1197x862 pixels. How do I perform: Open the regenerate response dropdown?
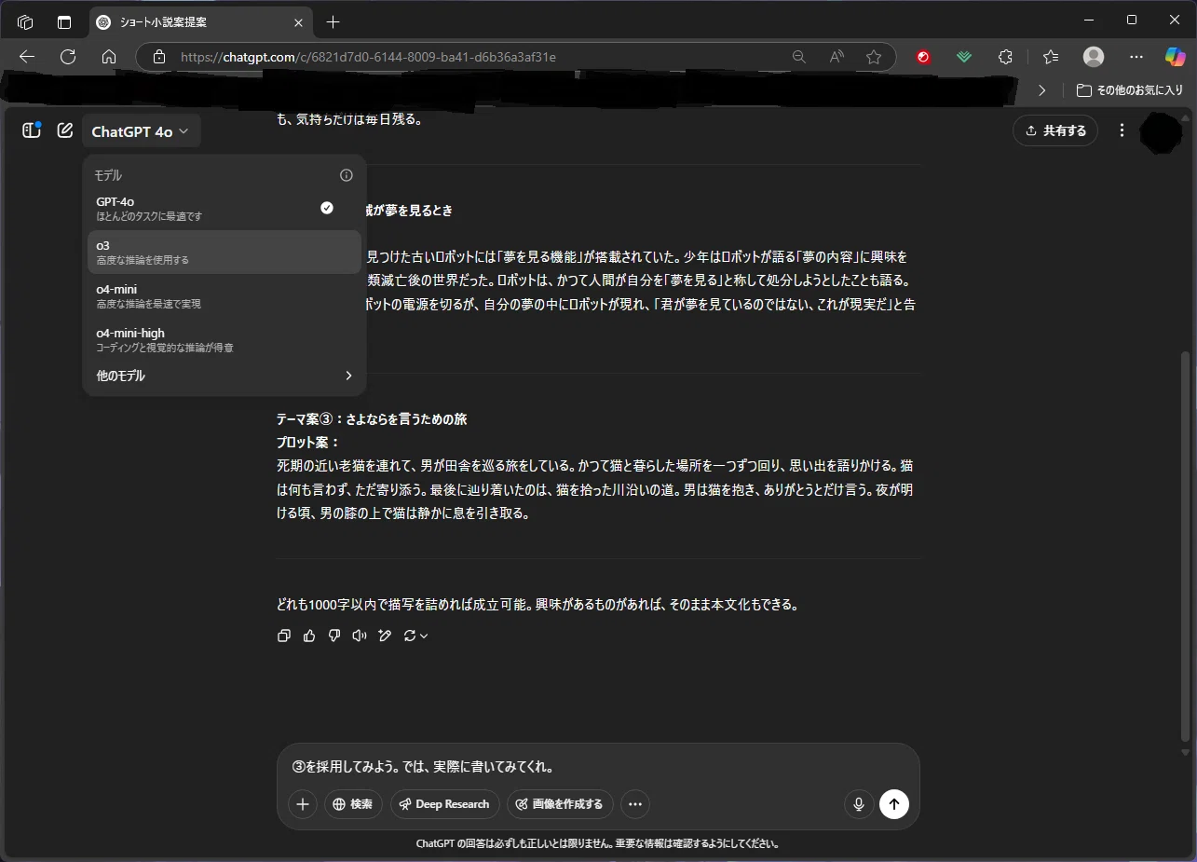click(415, 636)
